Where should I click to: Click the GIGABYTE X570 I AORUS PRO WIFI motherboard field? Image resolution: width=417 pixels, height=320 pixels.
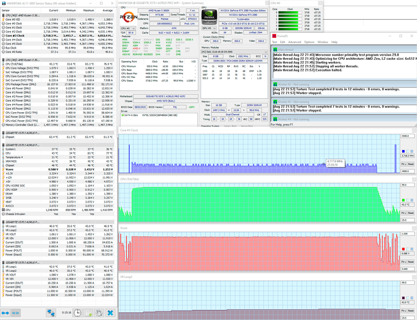(166, 96)
